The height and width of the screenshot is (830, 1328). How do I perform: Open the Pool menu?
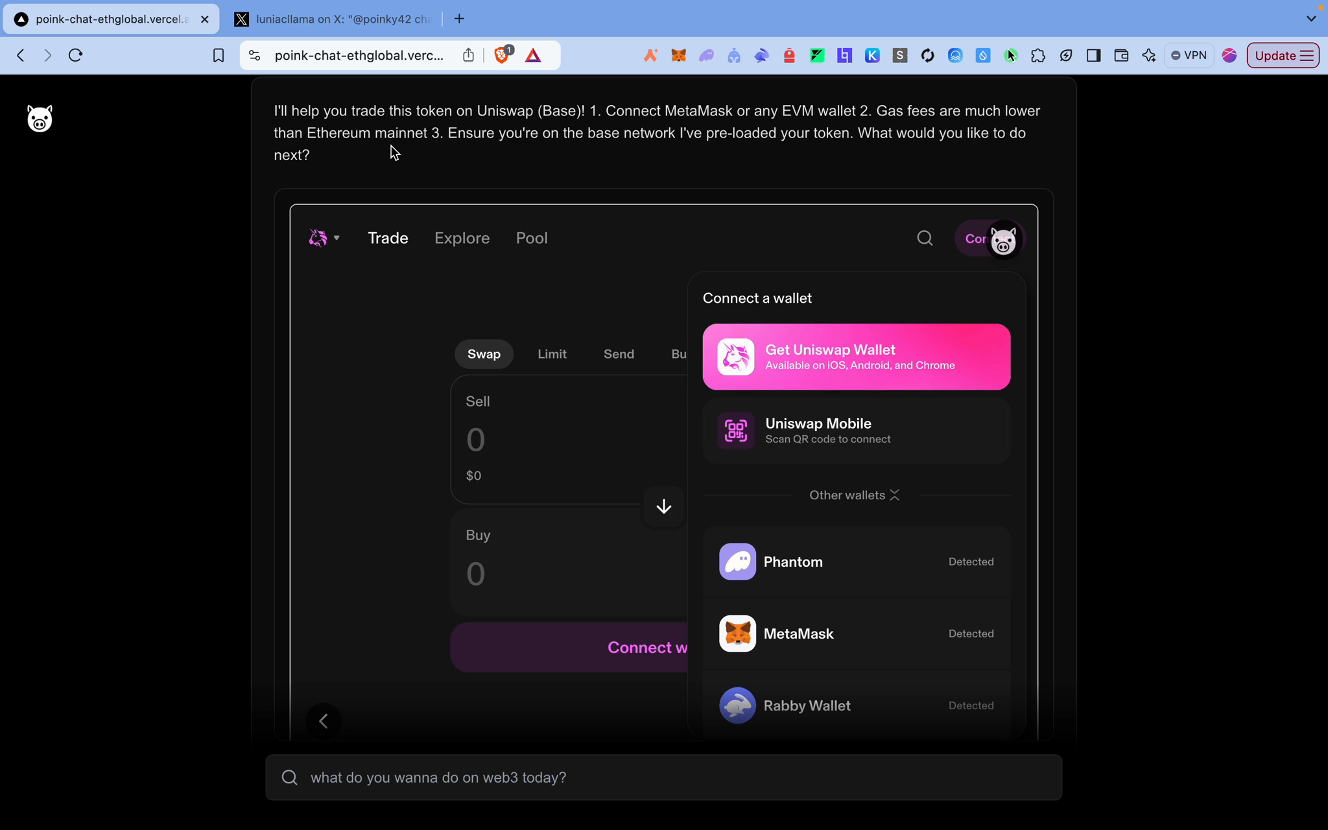[x=532, y=238]
